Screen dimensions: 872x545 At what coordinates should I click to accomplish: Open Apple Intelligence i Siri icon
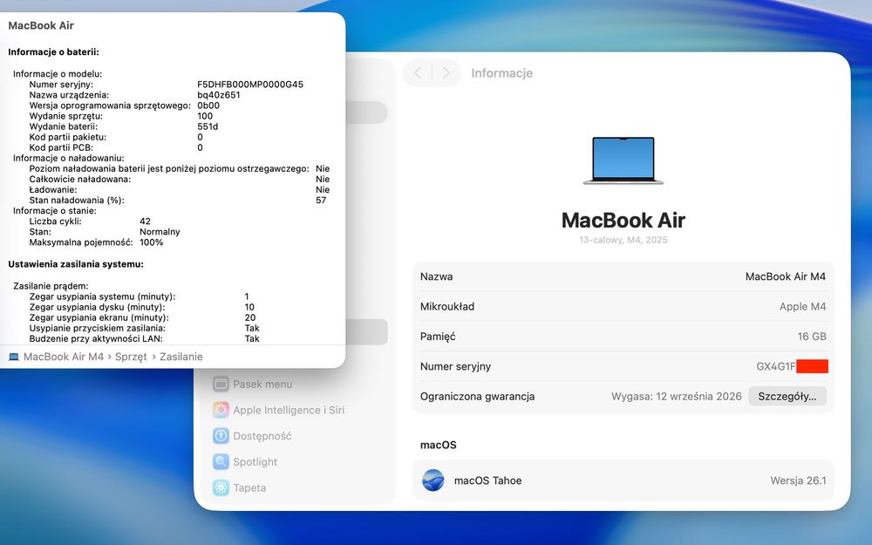click(221, 410)
